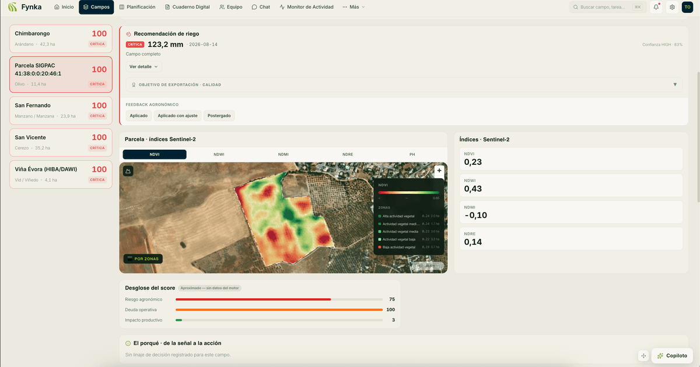Select the San Fernando field card
The width and height of the screenshot is (700, 367).
[61, 110]
